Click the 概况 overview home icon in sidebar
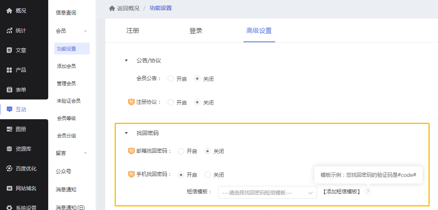 (x=9, y=11)
